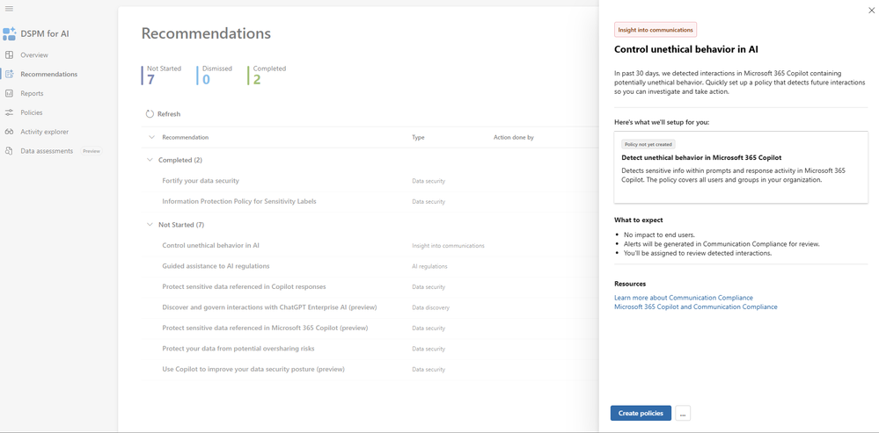
Task: Click the Insight into communications tag
Action: tap(656, 30)
